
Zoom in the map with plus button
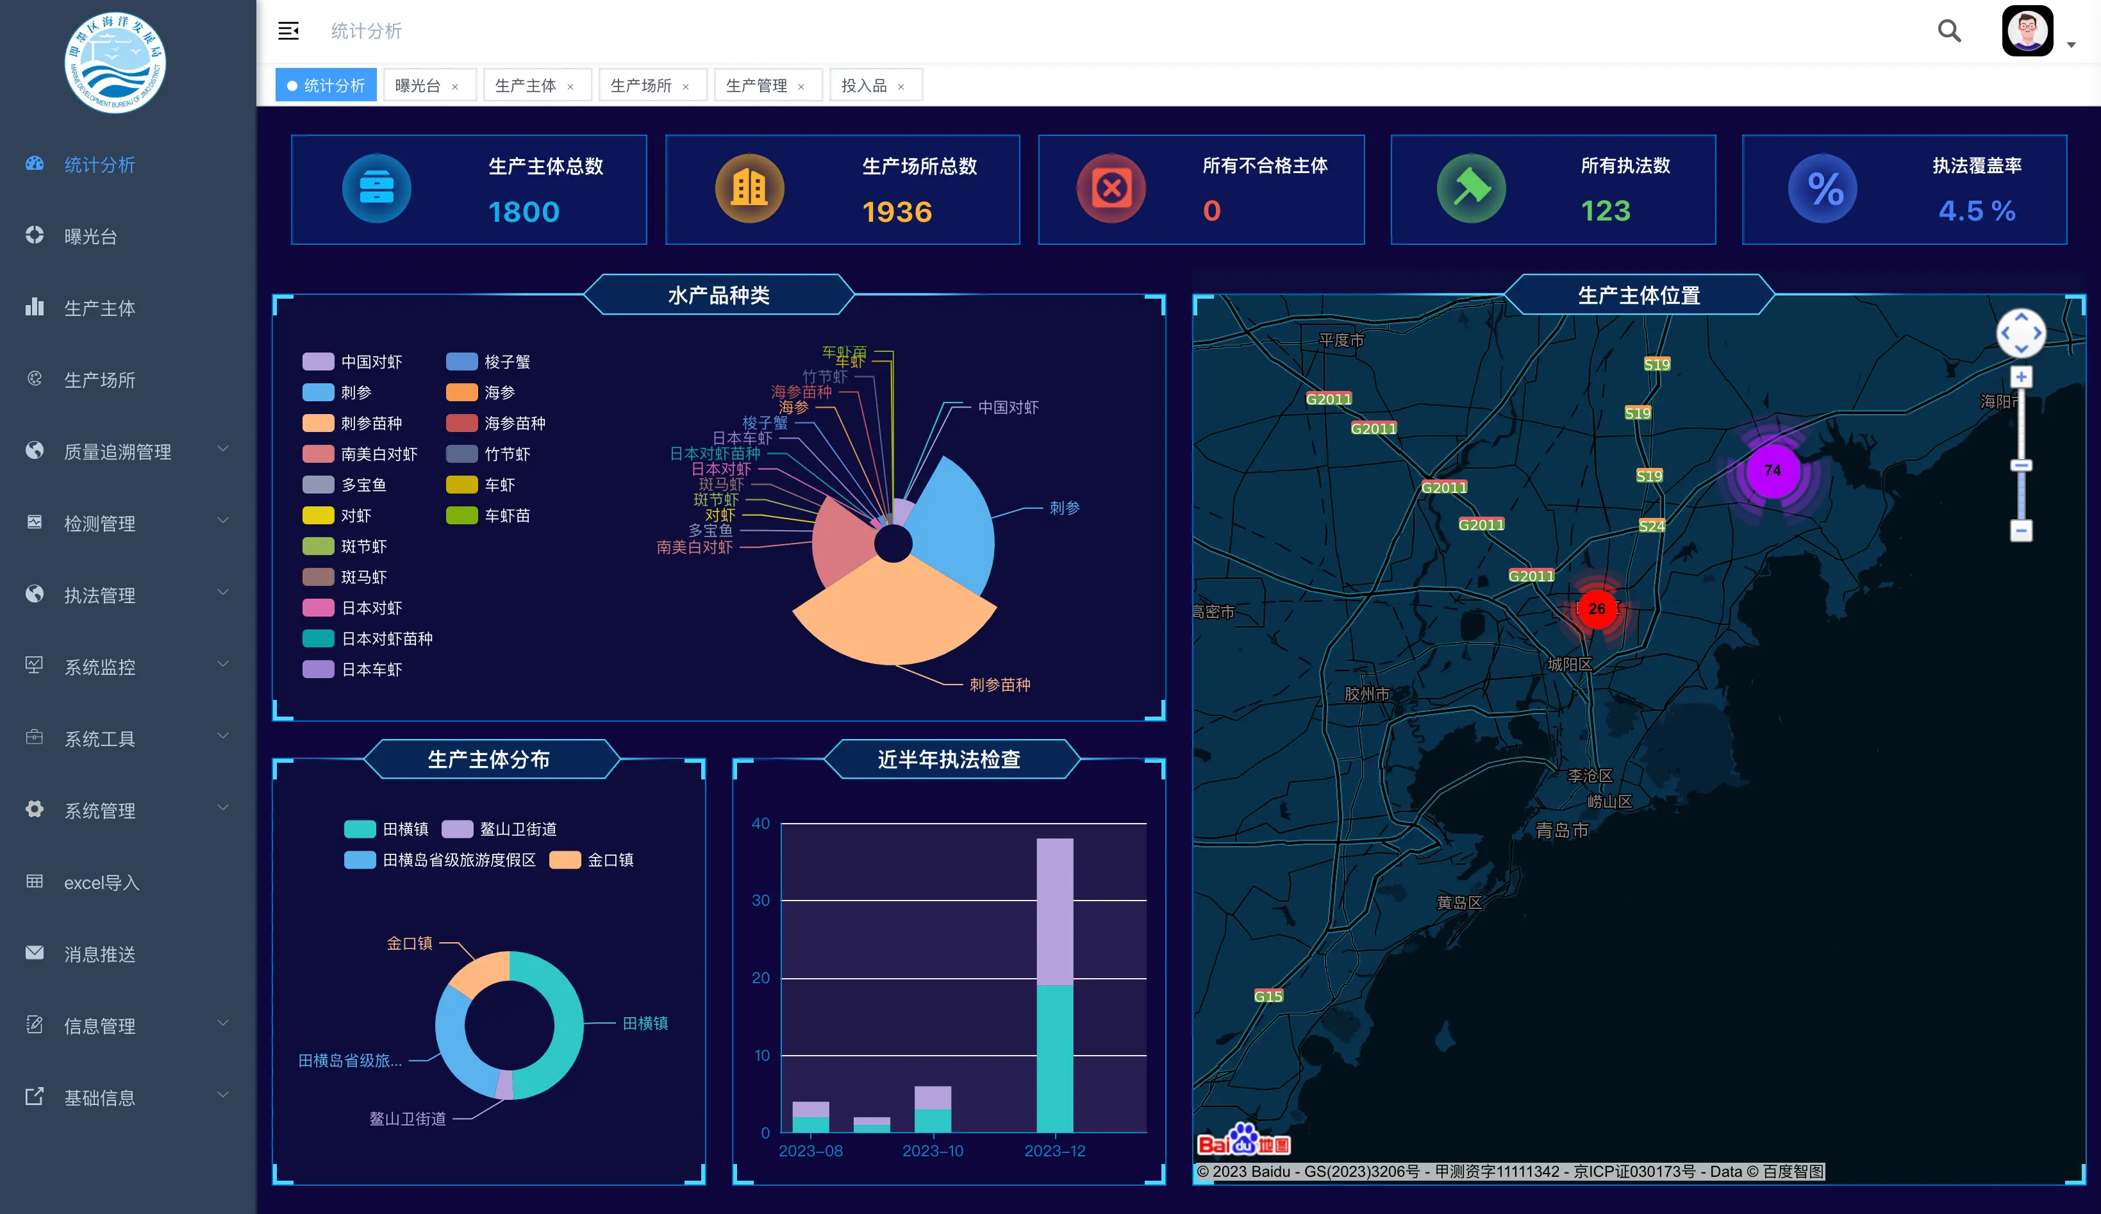point(2021,377)
